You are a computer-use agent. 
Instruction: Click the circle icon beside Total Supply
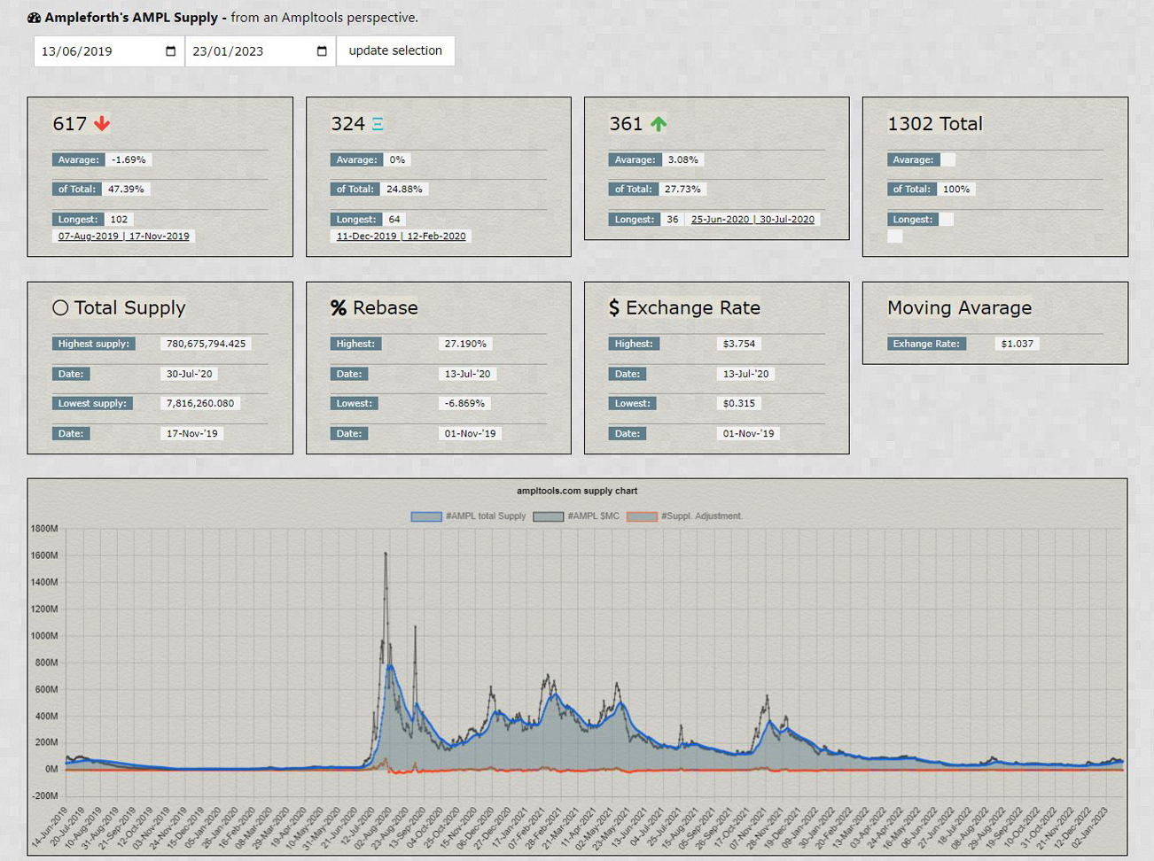click(60, 307)
